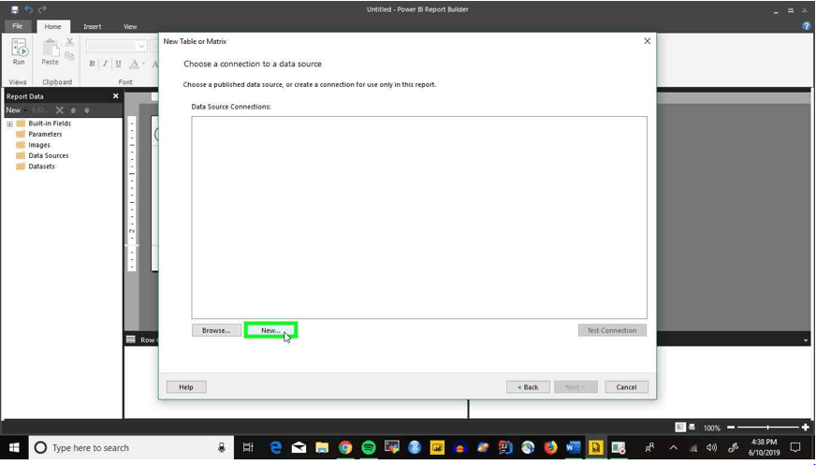Image resolution: width=816 pixels, height=465 pixels.
Task: Select the Datasets folder
Action: [x=36, y=167]
